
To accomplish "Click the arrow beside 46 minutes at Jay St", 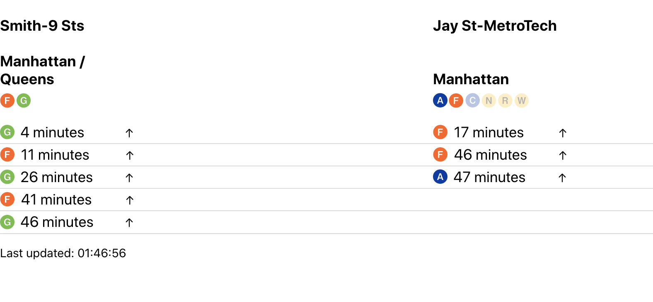I will pyautogui.click(x=562, y=155).
